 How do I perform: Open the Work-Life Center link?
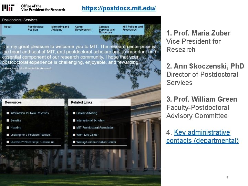point(87,135)
